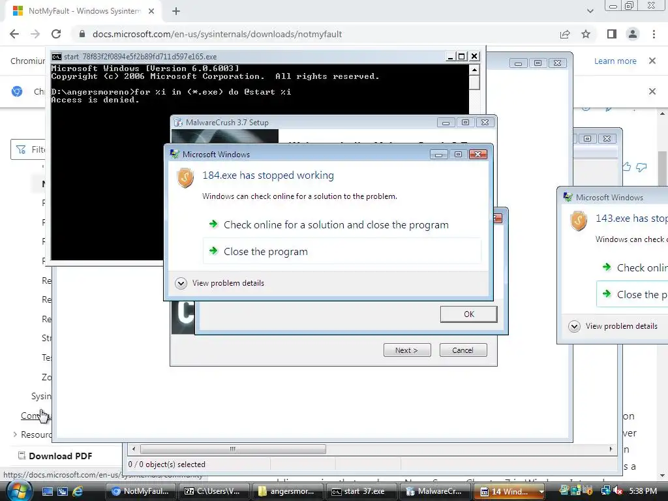Click the MalwareCrush 3.7 Setup title icon

[178, 122]
